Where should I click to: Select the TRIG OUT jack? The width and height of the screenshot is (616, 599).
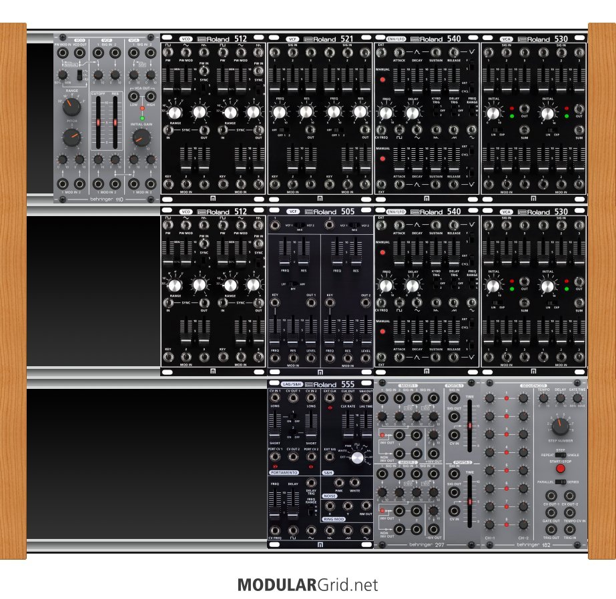click(x=551, y=529)
